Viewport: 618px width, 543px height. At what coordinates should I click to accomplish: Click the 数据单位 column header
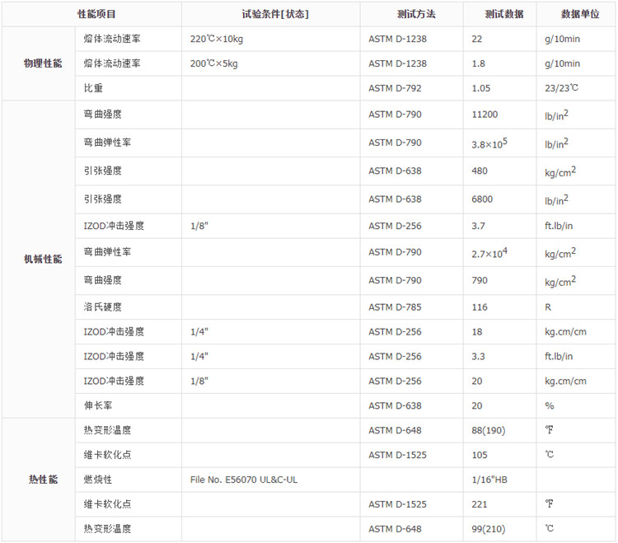pyautogui.click(x=576, y=14)
